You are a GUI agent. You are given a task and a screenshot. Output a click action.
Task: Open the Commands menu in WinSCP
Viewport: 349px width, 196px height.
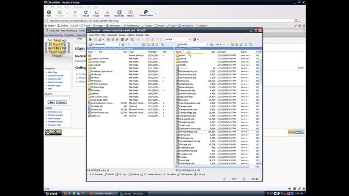click(x=112, y=35)
